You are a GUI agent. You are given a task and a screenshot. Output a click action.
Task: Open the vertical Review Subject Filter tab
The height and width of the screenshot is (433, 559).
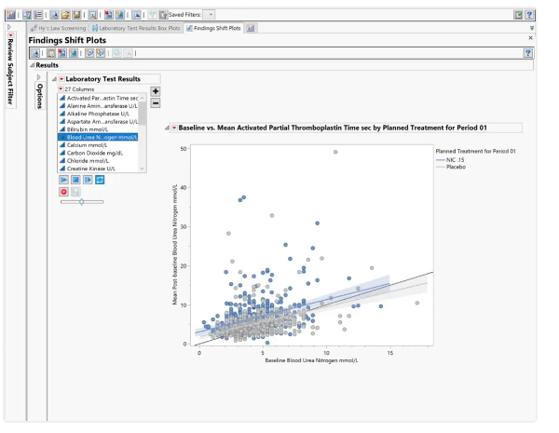(x=10, y=72)
